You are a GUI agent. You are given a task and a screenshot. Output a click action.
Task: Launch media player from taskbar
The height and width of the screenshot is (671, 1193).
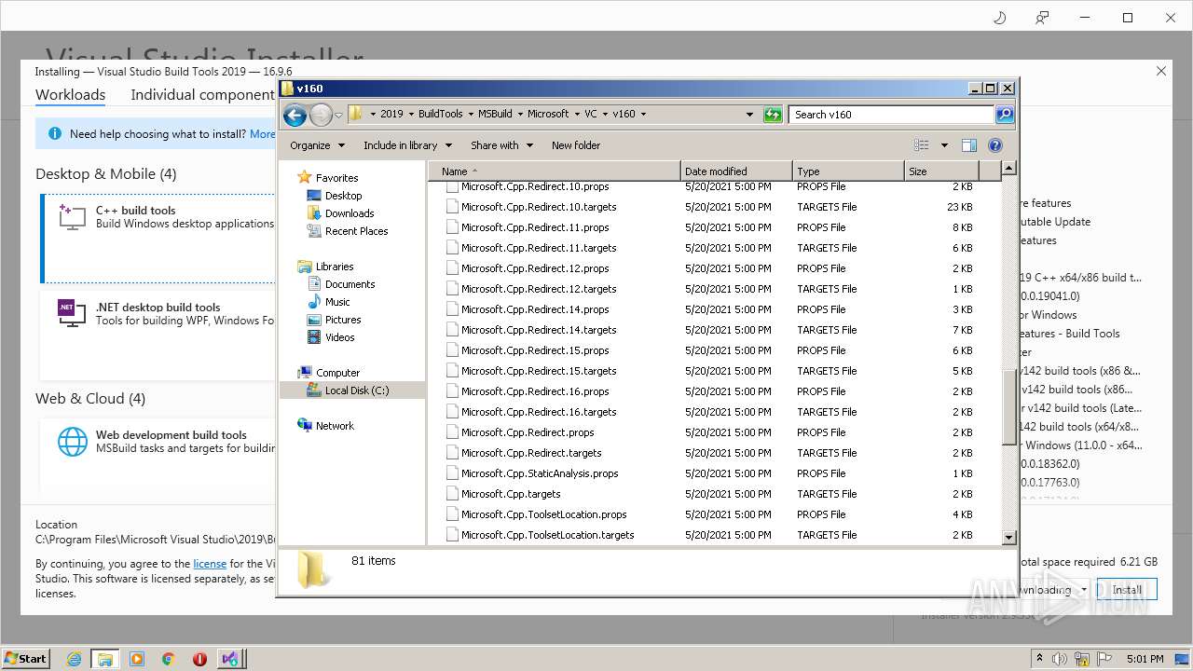[x=137, y=659]
